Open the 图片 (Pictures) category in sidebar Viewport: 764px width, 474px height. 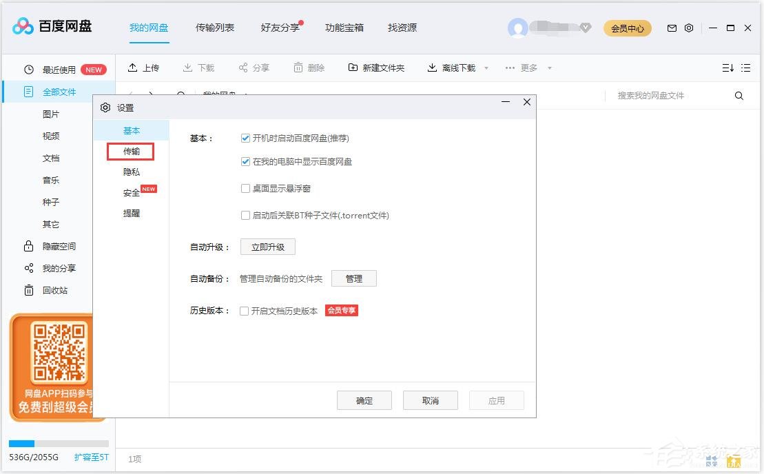click(50, 114)
